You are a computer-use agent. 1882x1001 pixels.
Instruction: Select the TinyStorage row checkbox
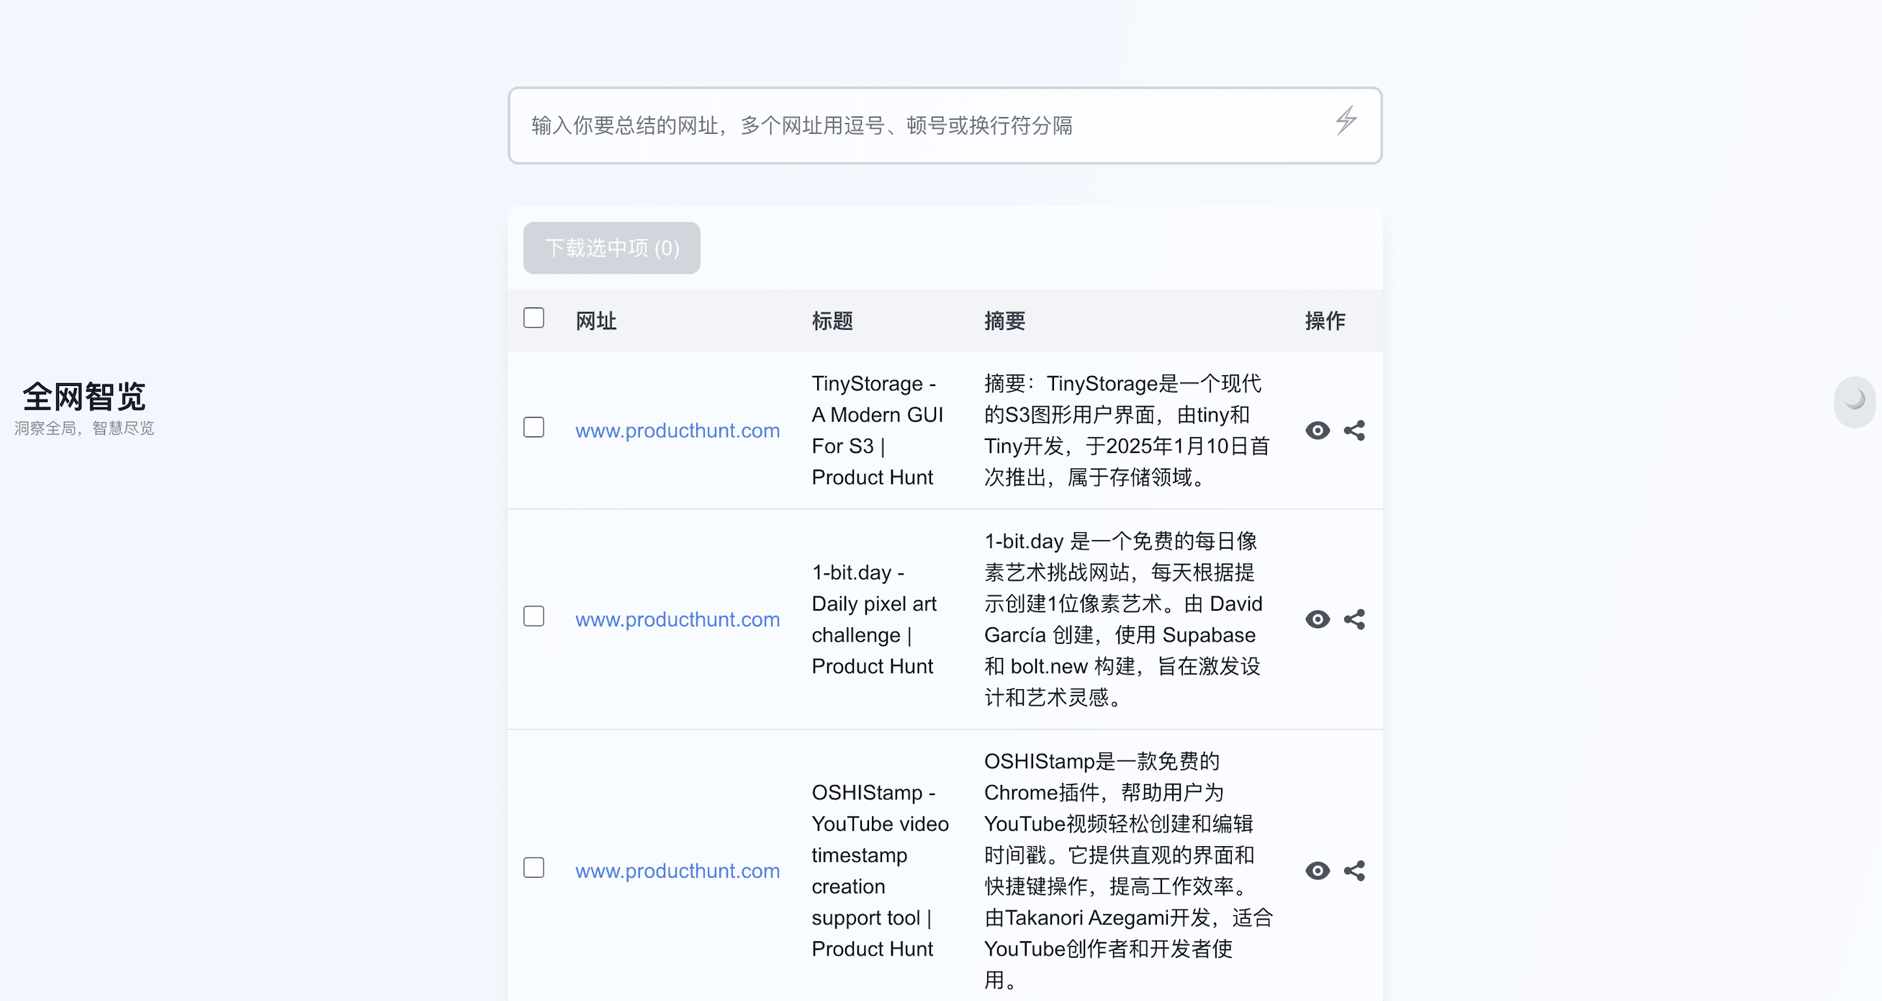tap(533, 427)
